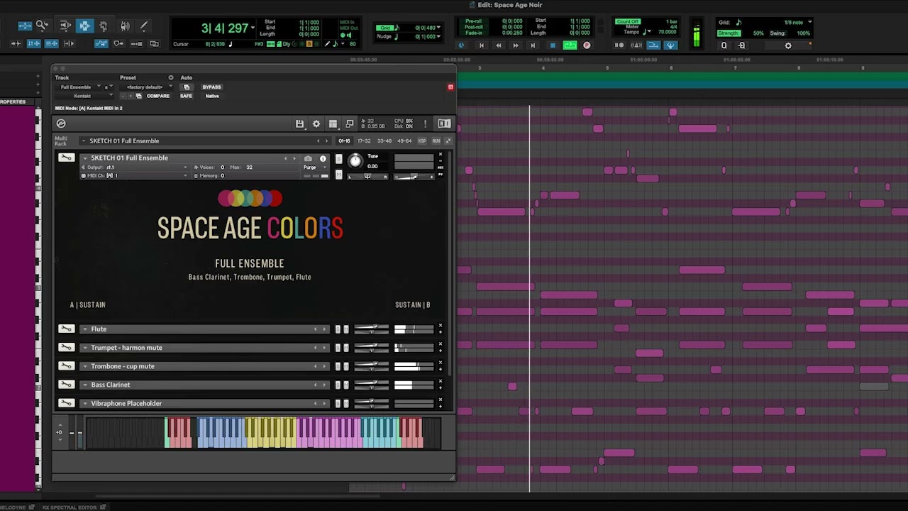908x511 pixels.
Task: Switch to Multi Rack page 49-64
Action: [404, 141]
